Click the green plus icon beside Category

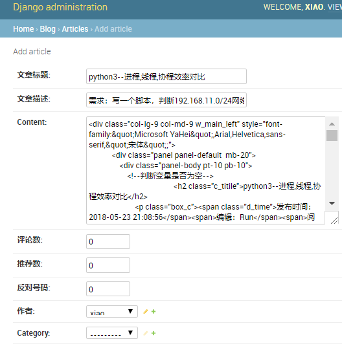click(154, 333)
